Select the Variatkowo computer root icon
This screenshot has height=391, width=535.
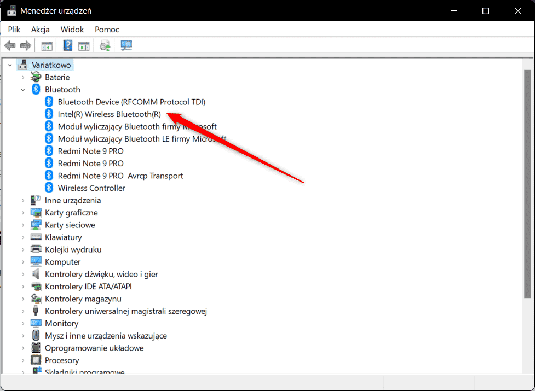pos(23,65)
